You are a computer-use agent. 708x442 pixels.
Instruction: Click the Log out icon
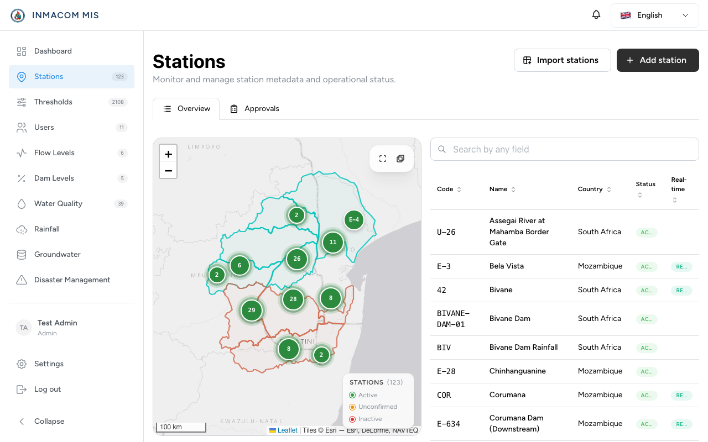pos(22,389)
